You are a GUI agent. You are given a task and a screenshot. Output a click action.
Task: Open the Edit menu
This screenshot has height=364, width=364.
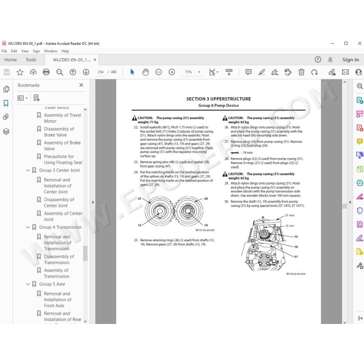(x=14, y=51)
